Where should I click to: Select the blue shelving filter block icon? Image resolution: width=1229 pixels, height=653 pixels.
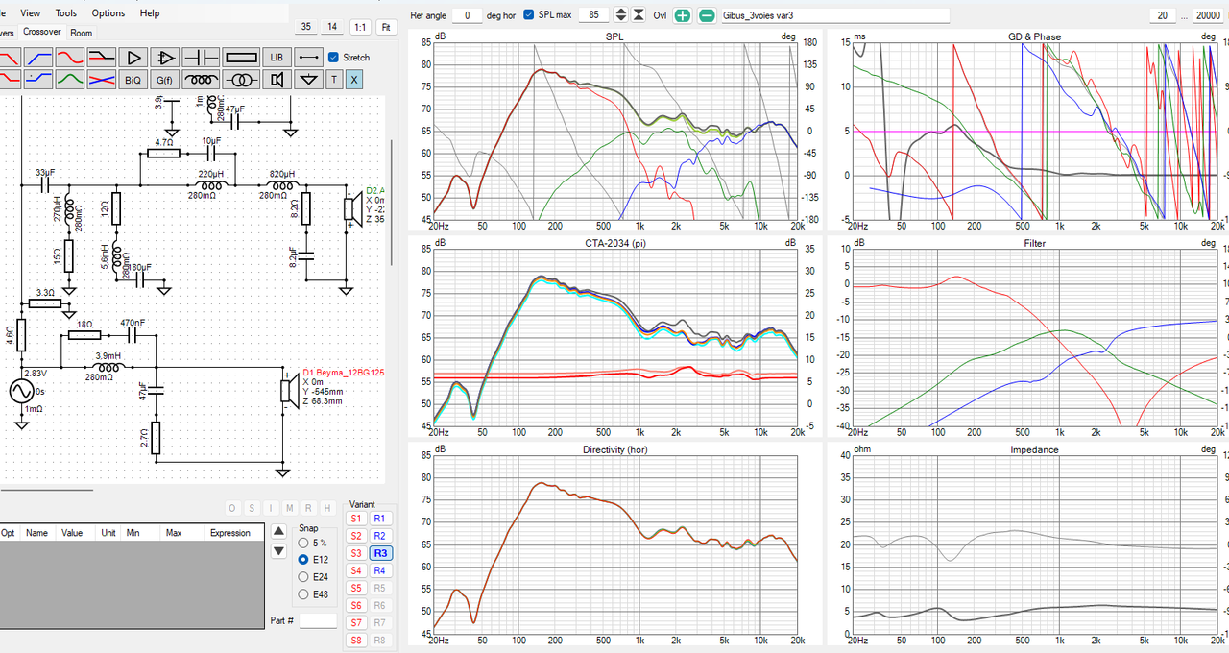[39, 80]
